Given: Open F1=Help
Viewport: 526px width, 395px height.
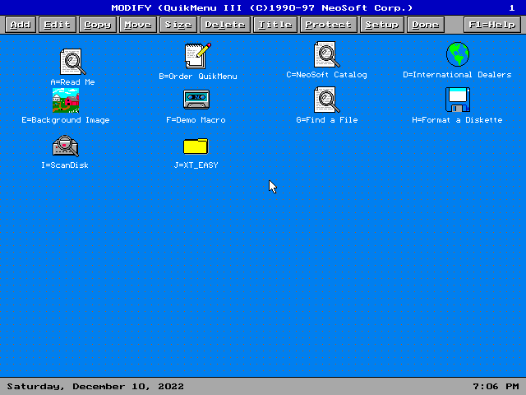Looking at the screenshot, I should [492, 25].
